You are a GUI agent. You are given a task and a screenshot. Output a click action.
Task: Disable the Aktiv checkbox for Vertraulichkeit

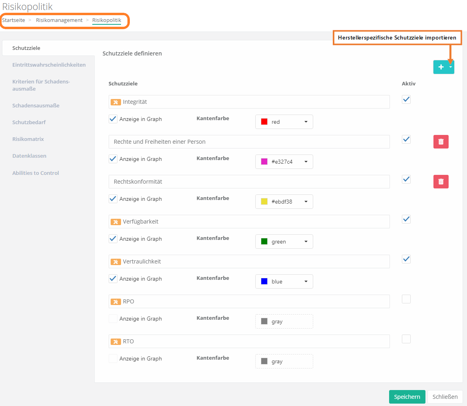[406, 259]
